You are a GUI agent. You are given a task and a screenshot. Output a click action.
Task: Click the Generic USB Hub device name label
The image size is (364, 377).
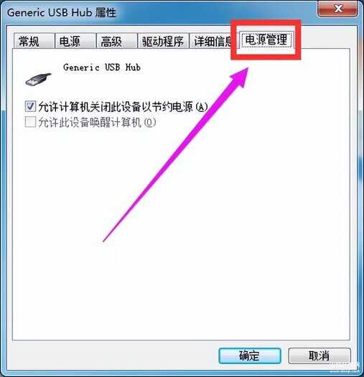click(x=102, y=67)
